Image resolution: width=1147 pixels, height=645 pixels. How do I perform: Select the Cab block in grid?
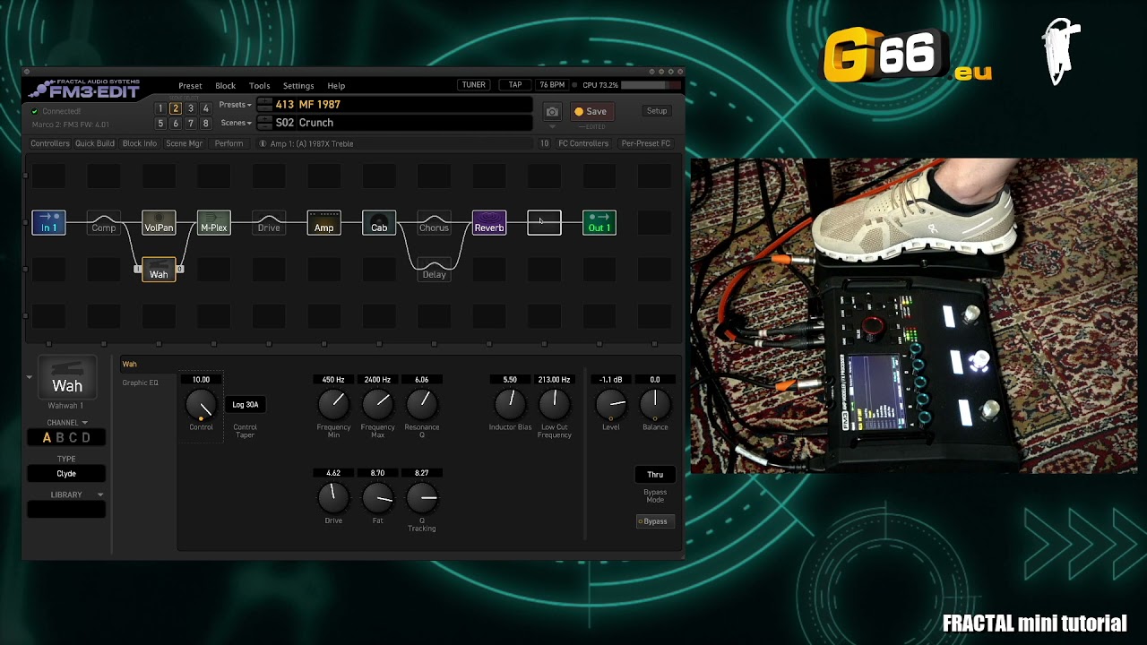tap(379, 222)
